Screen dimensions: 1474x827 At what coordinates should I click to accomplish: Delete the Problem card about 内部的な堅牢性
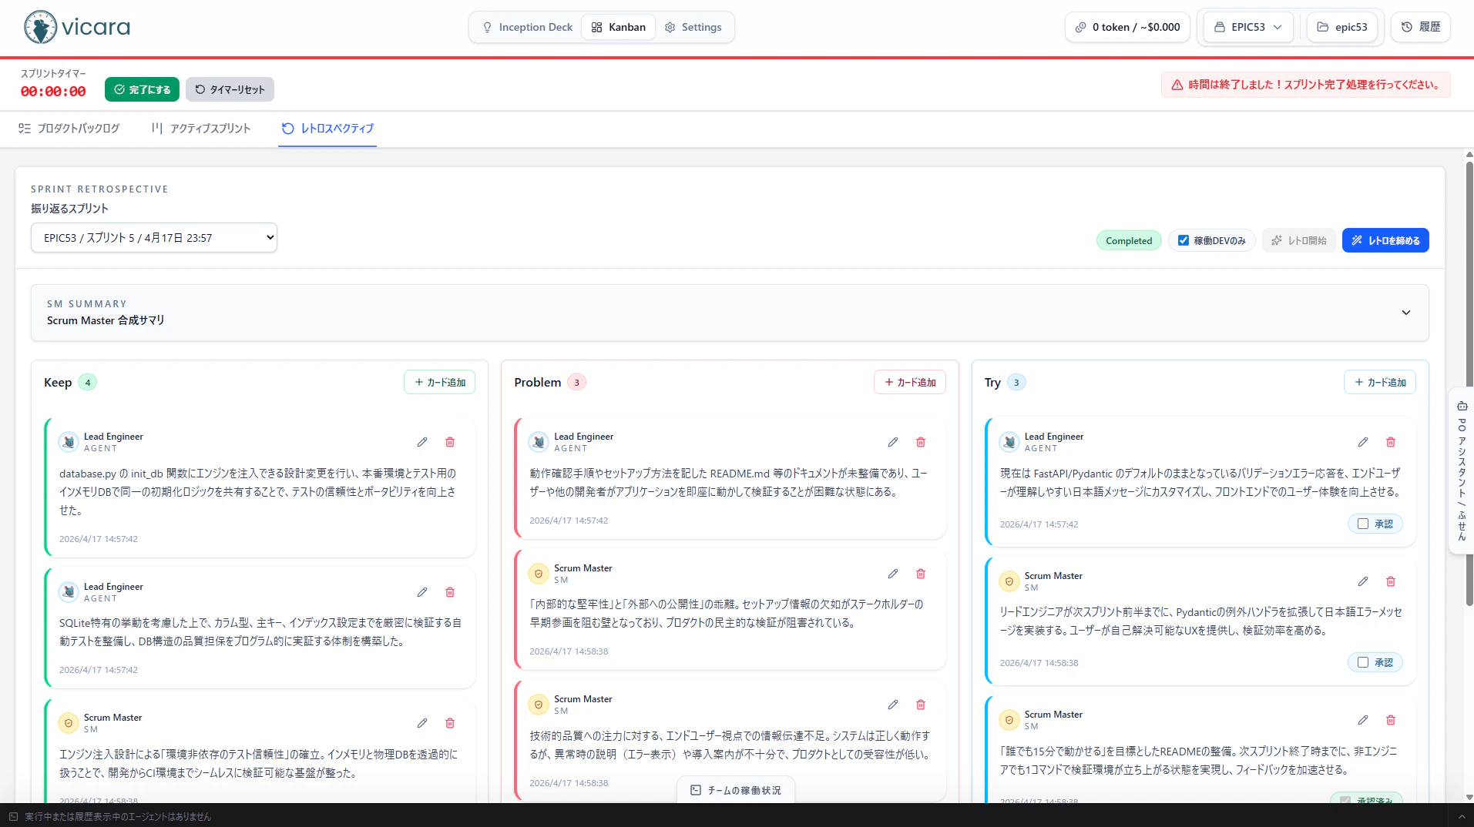921,574
